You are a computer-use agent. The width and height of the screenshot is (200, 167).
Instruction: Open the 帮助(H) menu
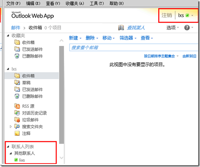point(117,3)
